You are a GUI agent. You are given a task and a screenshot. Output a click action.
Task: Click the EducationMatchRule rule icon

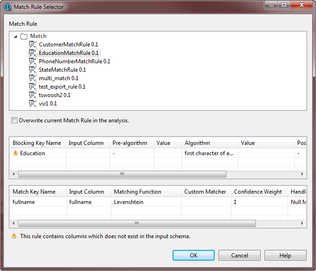click(33, 53)
